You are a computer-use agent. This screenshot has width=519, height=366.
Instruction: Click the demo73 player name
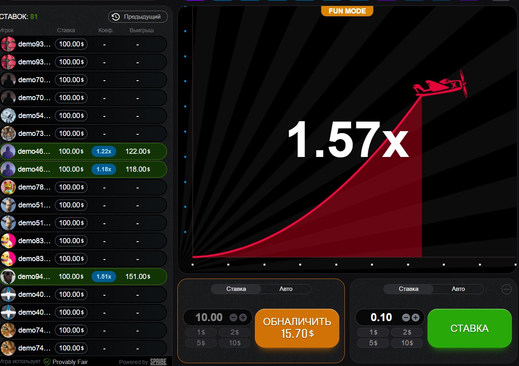coord(34,134)
